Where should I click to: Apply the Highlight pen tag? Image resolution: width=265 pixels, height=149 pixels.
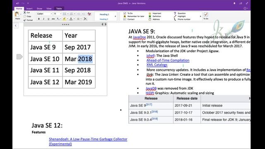coord(179,16)
